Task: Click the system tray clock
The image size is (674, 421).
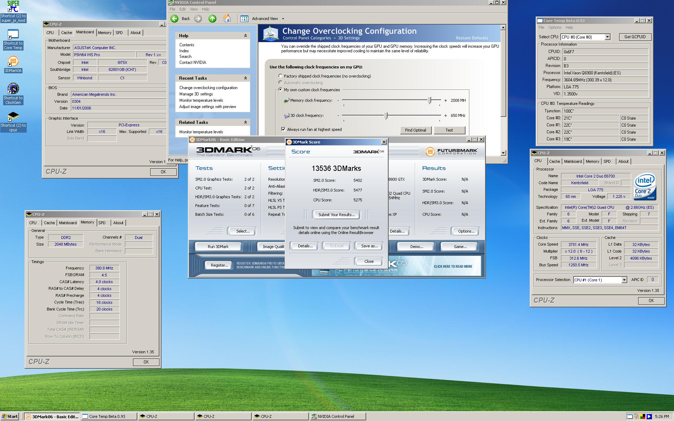Action: [x=662, y=416]
